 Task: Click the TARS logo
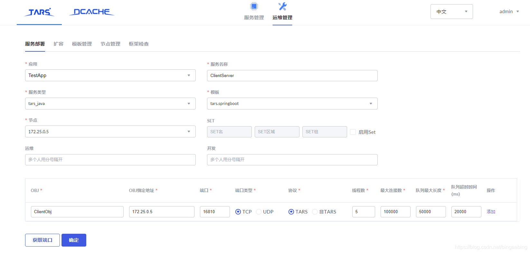tap(39, 12)
